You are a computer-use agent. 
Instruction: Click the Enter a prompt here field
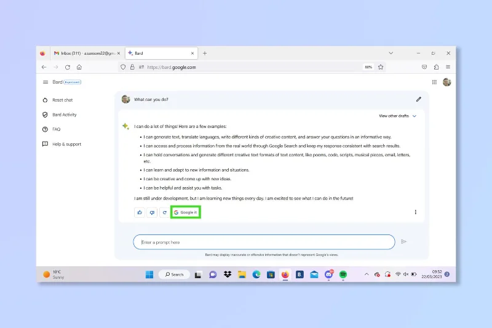click(x=264, y=242)
